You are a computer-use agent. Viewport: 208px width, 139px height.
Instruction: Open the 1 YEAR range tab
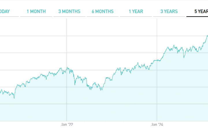click(136, 12)
